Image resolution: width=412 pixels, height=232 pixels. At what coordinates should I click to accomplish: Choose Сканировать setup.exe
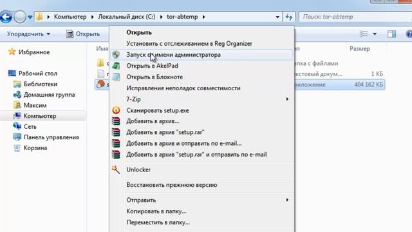point(202,110)
